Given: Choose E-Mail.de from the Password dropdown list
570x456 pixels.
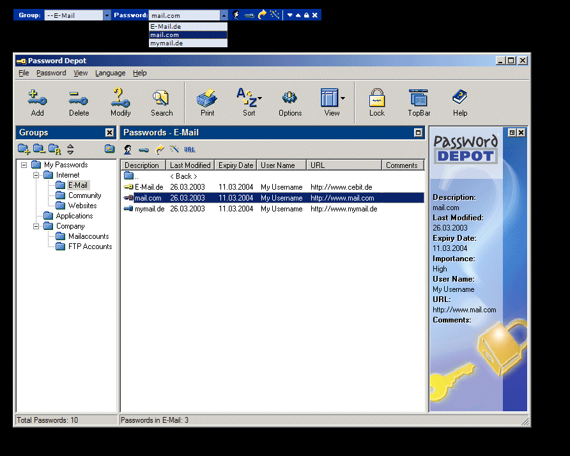Looking at the screenshot, I should point(188,27).
